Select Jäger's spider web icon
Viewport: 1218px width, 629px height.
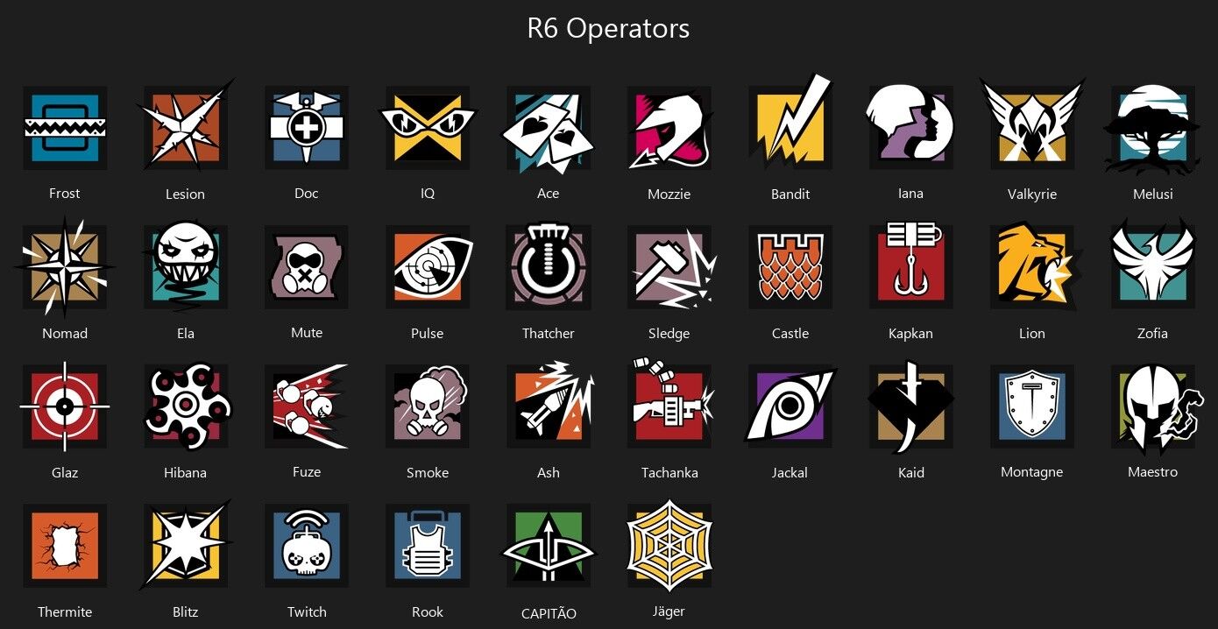tap(669, 545)
